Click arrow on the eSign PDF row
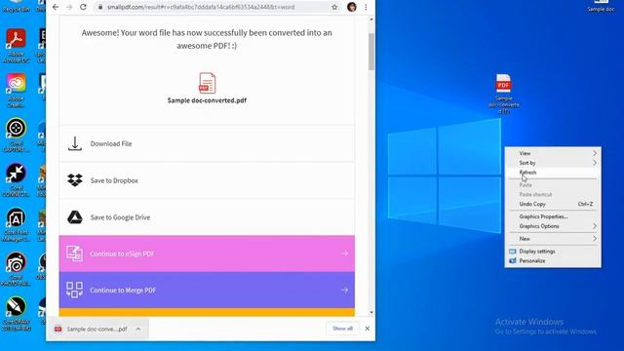Image resolution: width=624 pixels, height=351 pixels. (344, 253)
